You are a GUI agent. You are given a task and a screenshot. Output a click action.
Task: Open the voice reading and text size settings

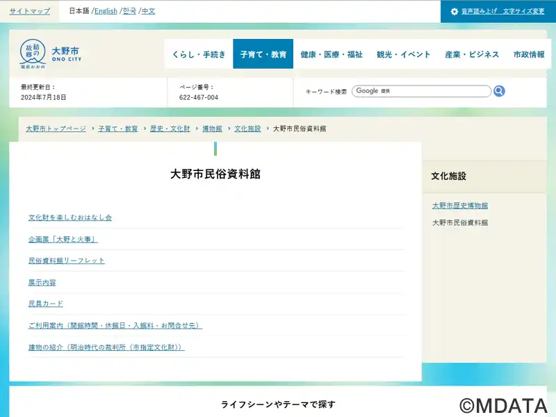coord(498,12)
